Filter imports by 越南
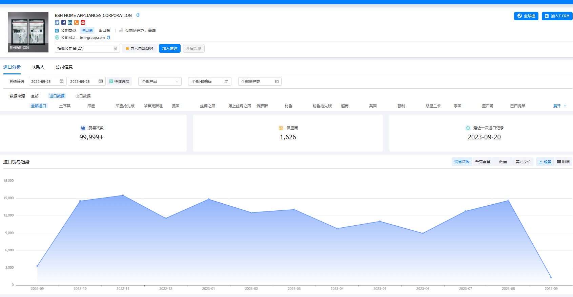The height and width of the screenshot is (297, 573). [x=345, y=106]
